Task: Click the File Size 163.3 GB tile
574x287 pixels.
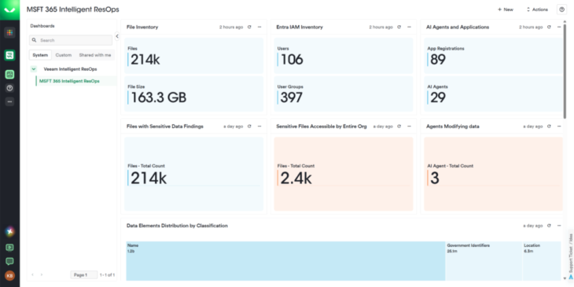Action: click(x=193, y=94)
